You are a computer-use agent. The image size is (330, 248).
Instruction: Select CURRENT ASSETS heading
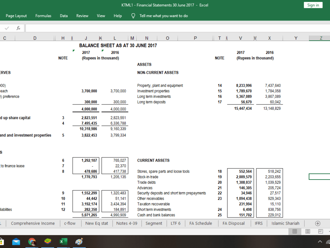coord(153,160)
